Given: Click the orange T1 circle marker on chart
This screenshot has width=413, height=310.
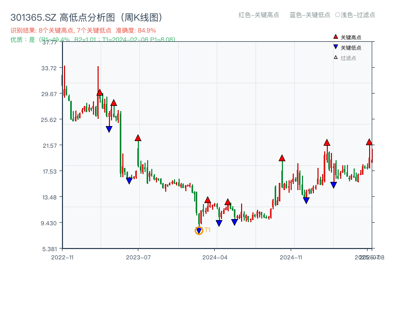Looking at the screenshot, I should click(199, 230).
